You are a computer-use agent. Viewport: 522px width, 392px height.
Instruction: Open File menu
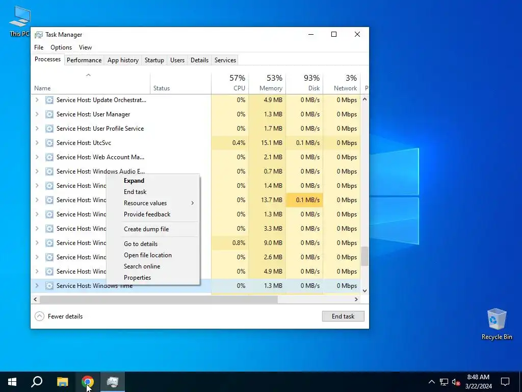click(x=39, y=47)
